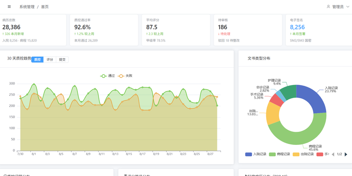Open the 待审核 186 card

(248, 30)
